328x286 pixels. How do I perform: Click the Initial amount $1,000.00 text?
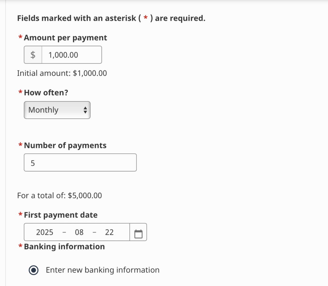tap(62, 73)
